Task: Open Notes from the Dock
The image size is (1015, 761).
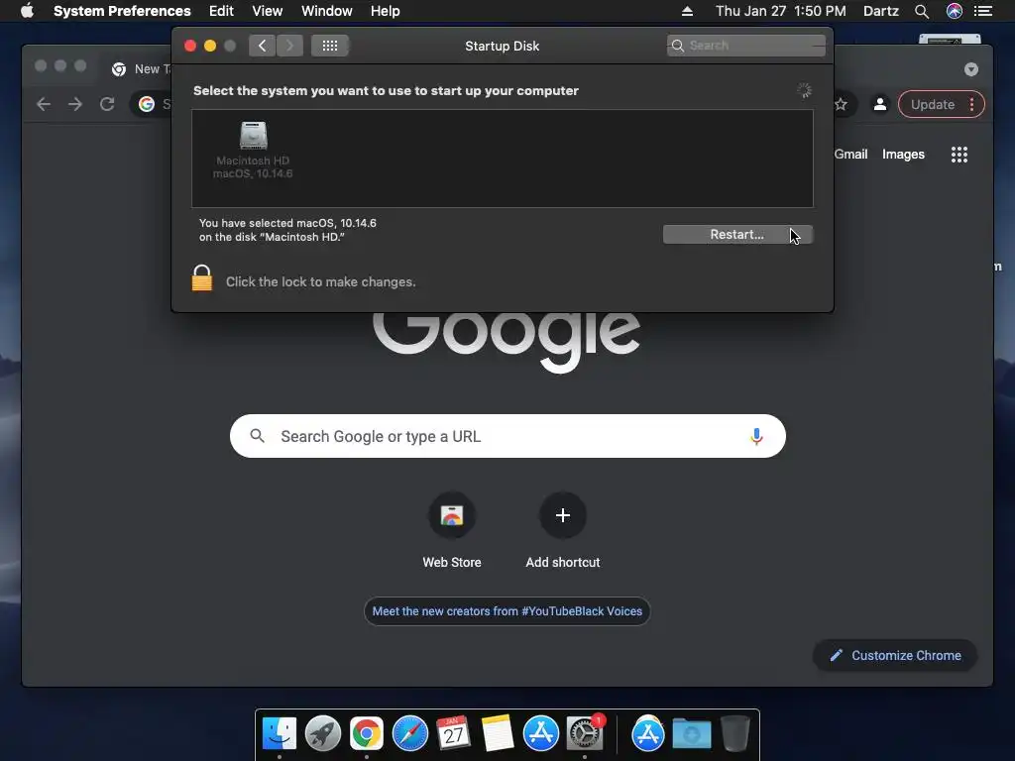Action: coord(498,734)
